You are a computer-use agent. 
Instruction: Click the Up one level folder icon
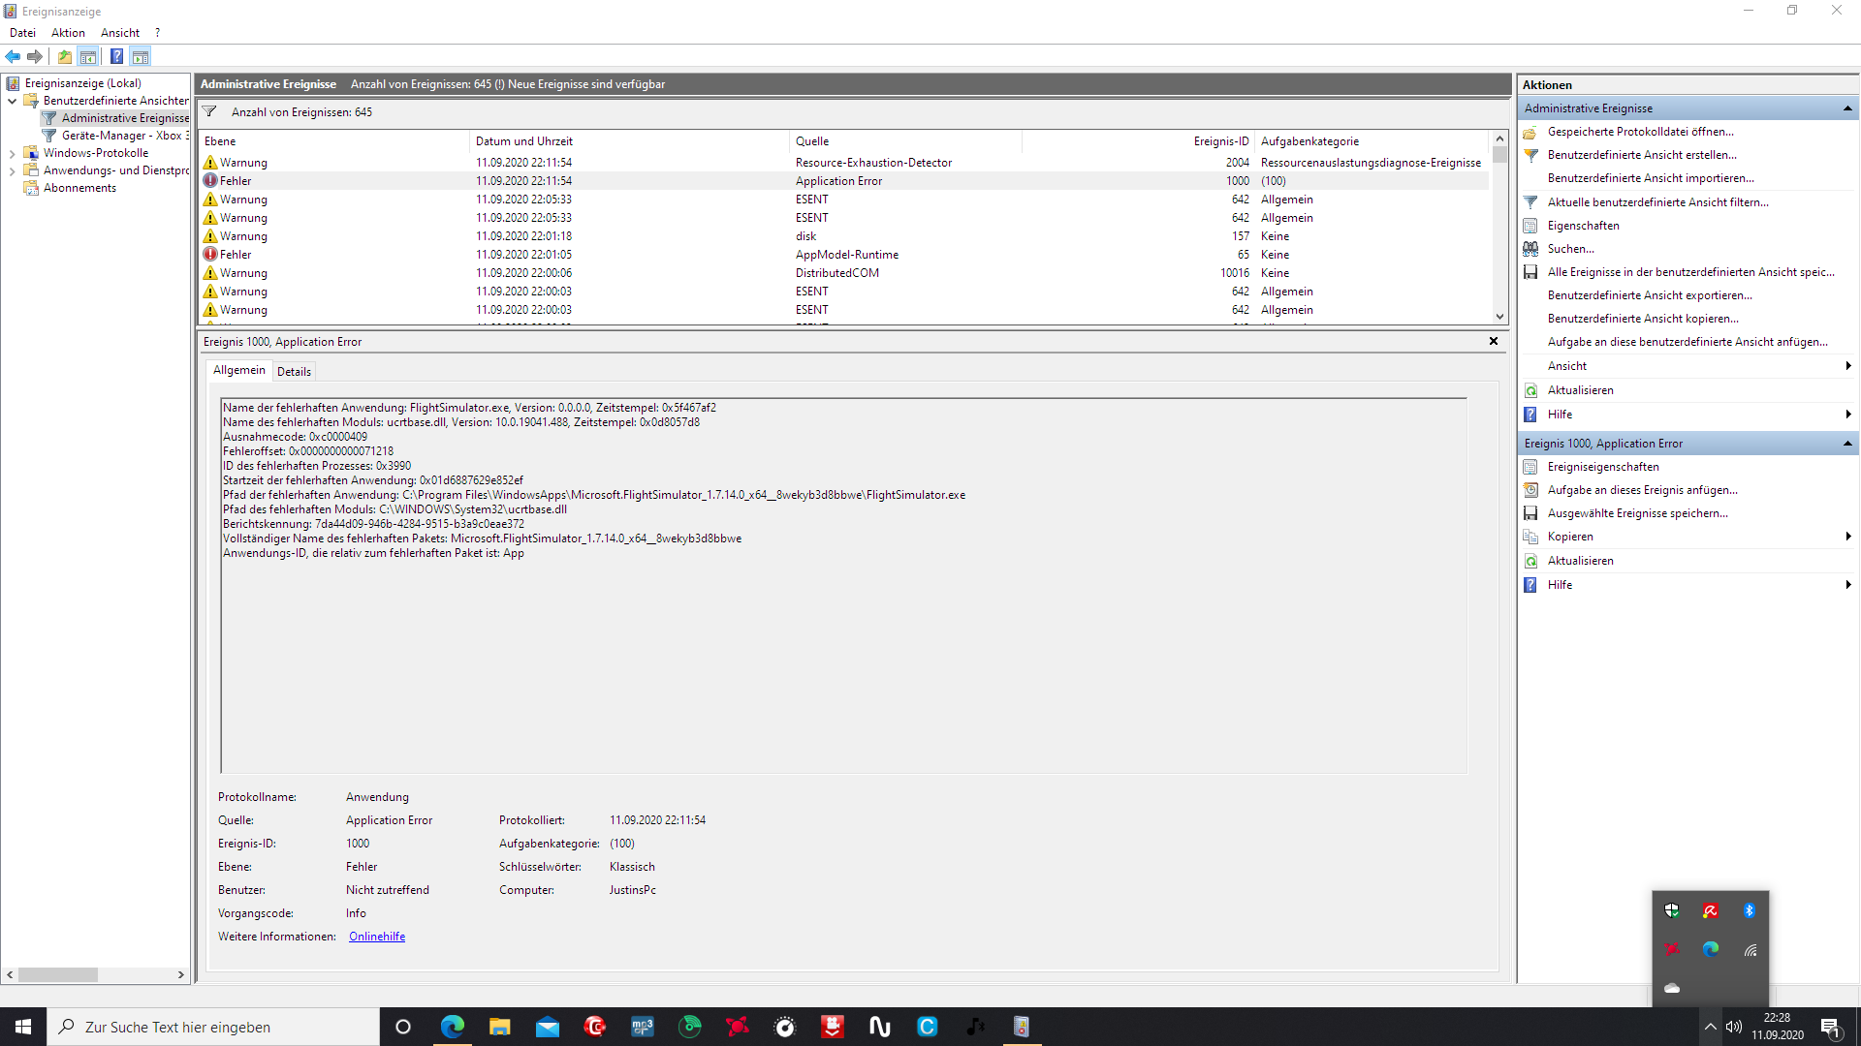point(65,56)
